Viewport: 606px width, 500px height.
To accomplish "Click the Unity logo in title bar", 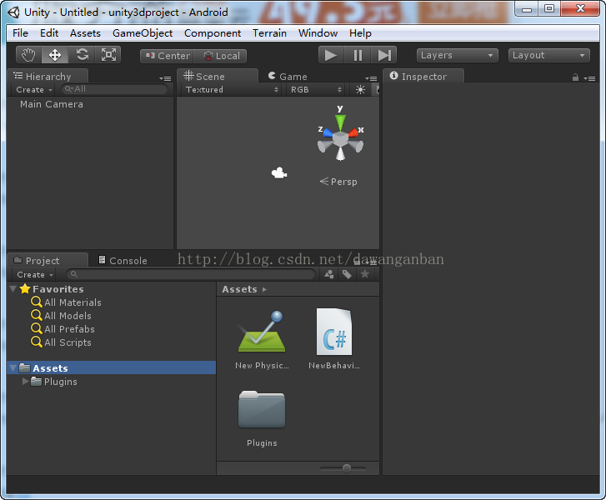I will click(14, 12).
